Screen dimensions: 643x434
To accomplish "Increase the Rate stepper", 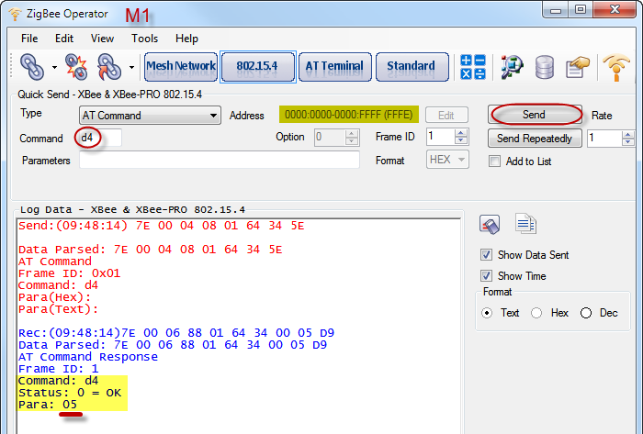I will click(x=627, y=135).
